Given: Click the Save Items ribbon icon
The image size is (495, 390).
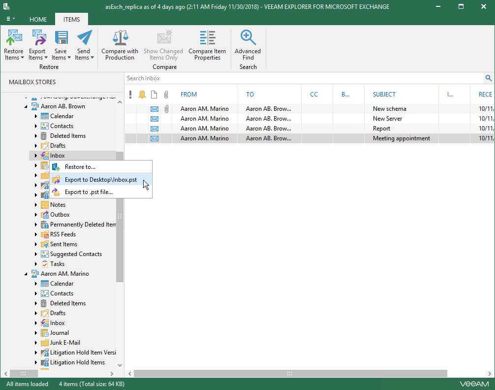Looking at the screenshot, I should pos(61,37).
